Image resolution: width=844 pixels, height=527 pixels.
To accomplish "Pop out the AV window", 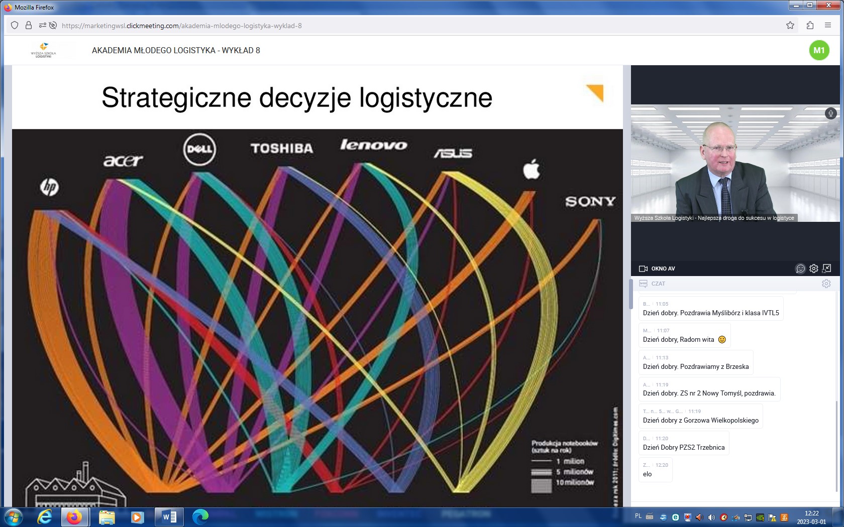I will coord(827,269).
